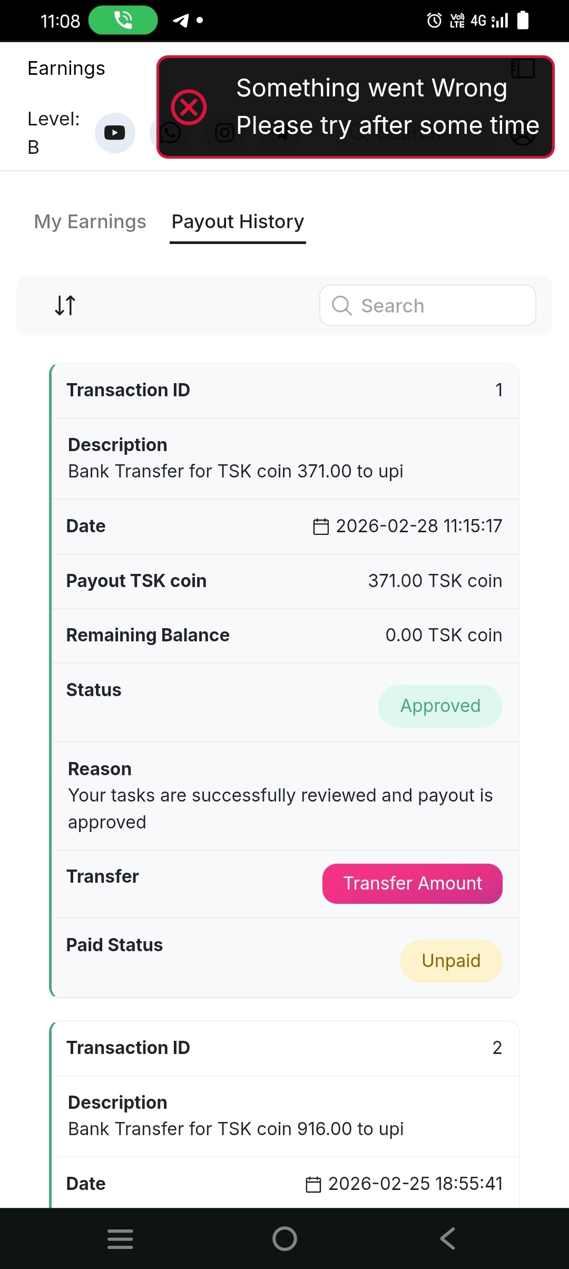Tap the green ongoing call indicator

point(123,21)
